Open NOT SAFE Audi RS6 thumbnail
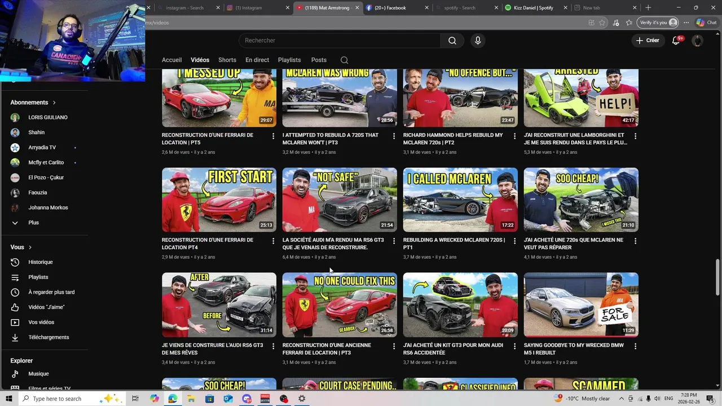The image size is (722, 406). 340,200
